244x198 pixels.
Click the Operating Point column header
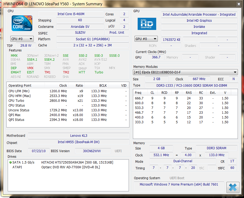(x=26, y=86)
